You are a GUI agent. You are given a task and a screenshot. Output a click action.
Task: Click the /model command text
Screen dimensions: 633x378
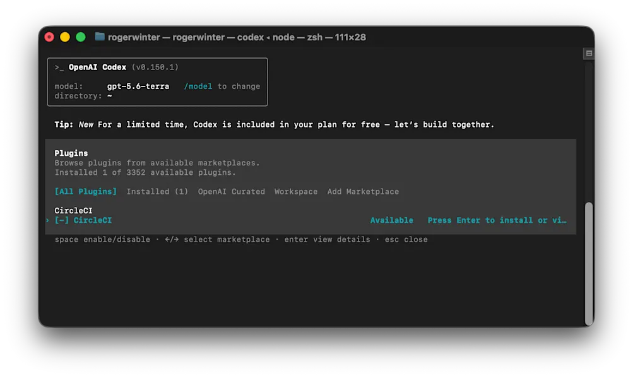[198, 86]
